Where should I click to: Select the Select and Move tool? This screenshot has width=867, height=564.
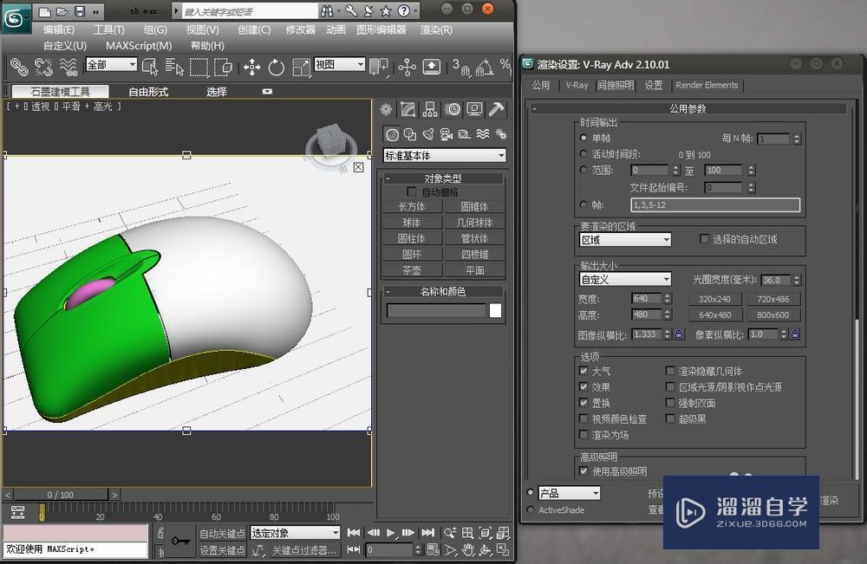pos(252,67)
